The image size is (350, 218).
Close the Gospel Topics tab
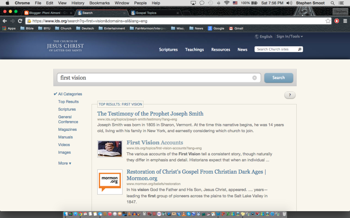click(178, 13)
